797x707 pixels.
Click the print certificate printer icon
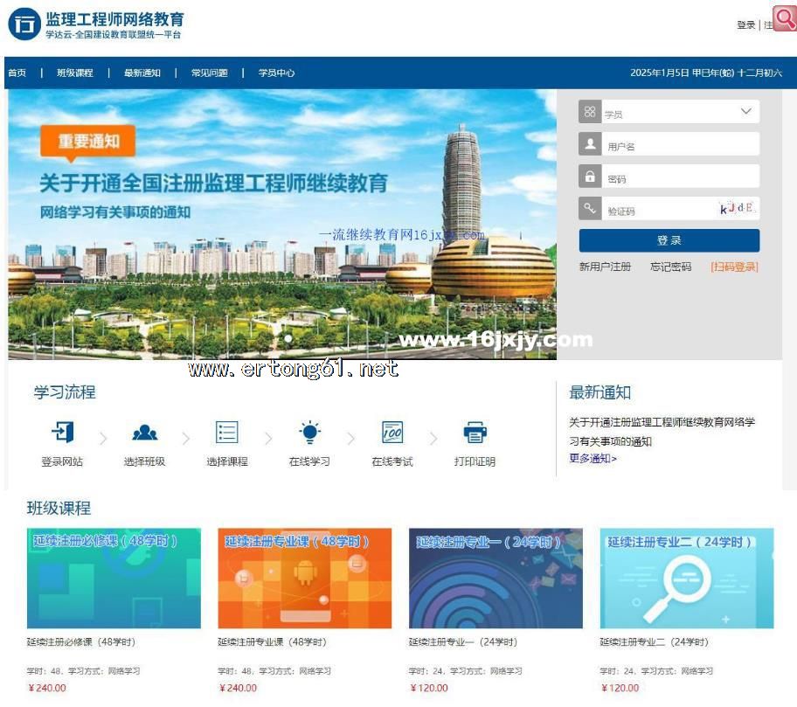[475, 432]
